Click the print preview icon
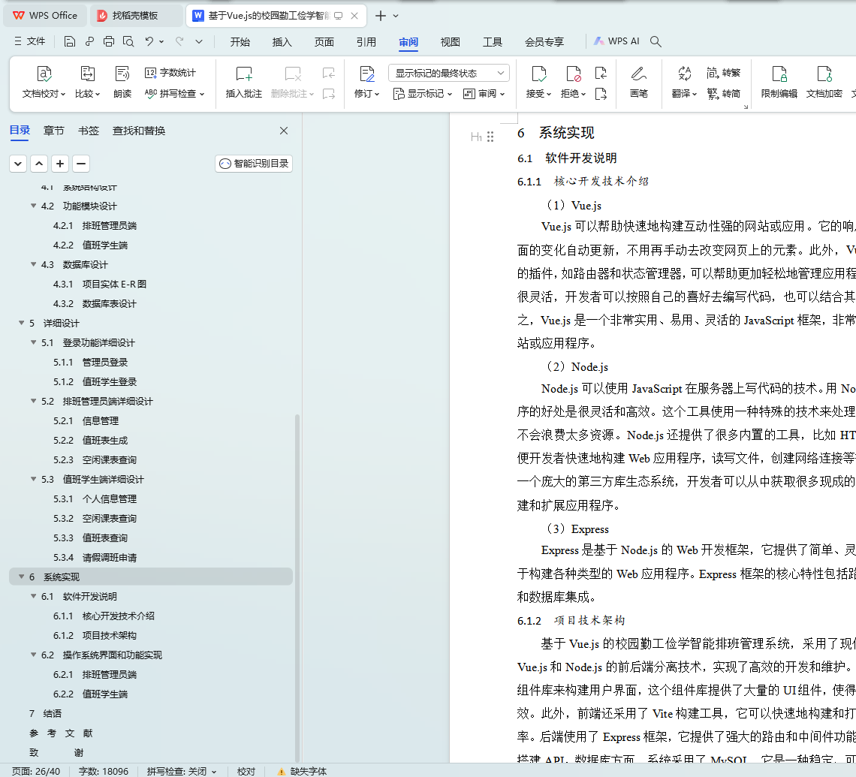856x777 pixels. [x=128, y=41]
